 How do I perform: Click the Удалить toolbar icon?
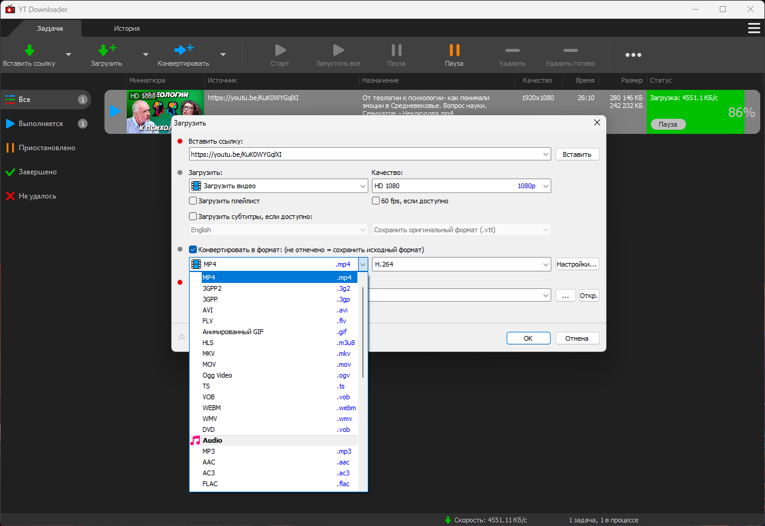tap(512, 50)
